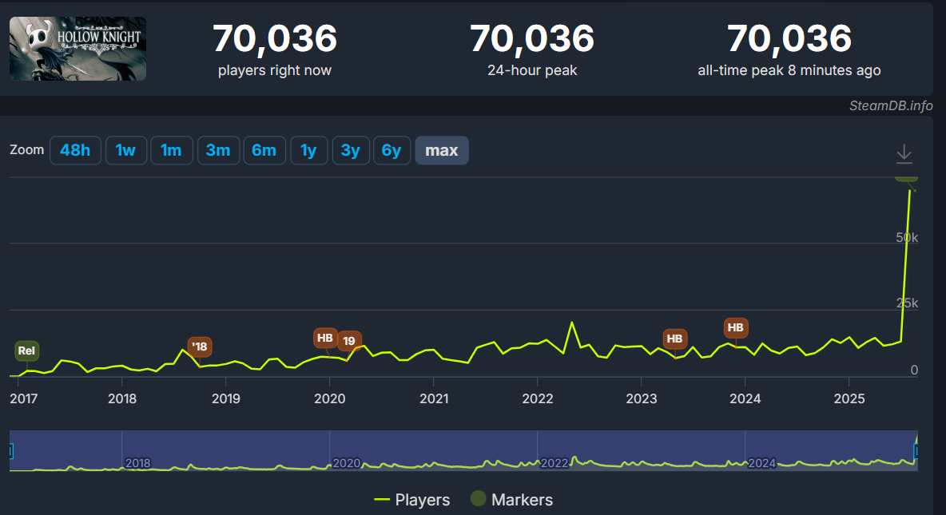Screen dimensions: 946x515
Task: Click the HB marker in 2023
Action: click(674, 339)
